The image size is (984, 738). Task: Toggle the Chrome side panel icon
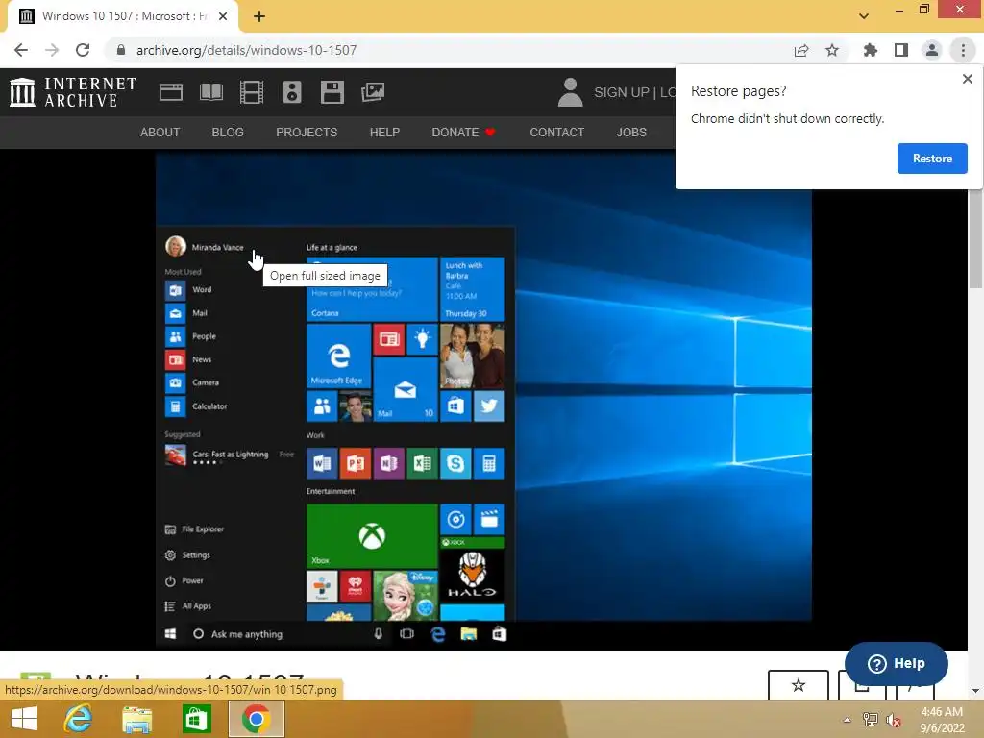point(901,50)
